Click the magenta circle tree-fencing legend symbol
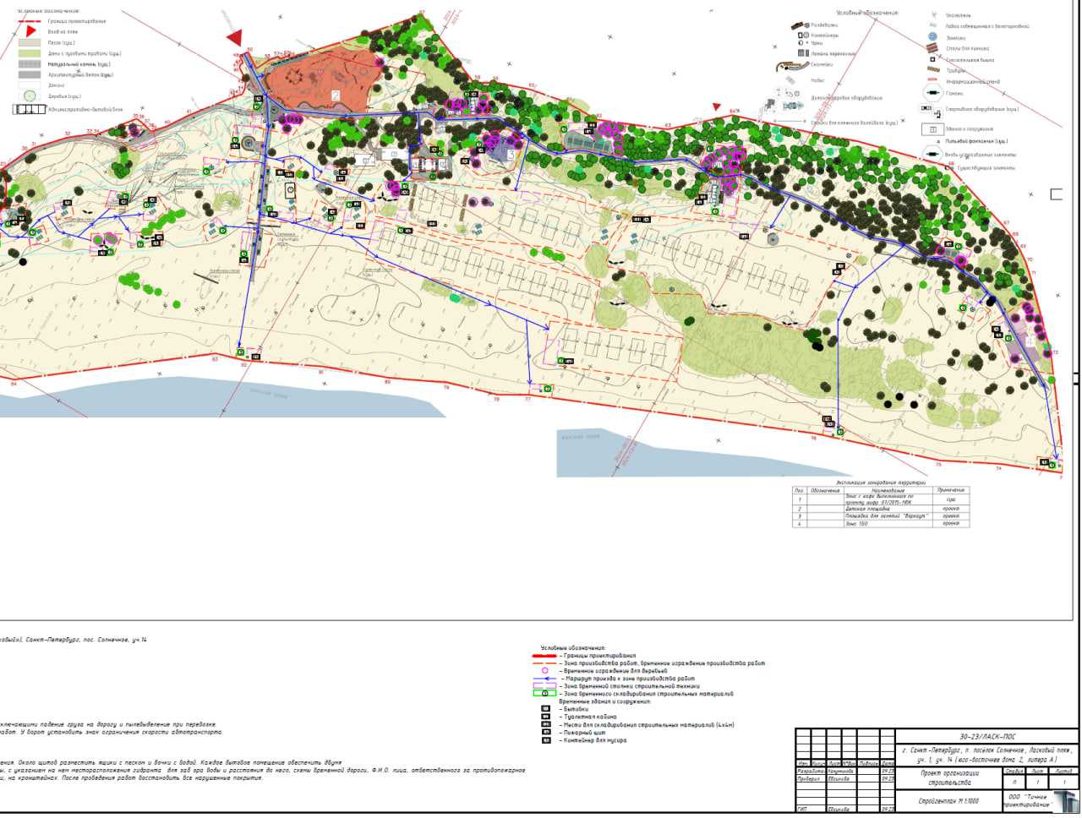1082x818 pixels. pyautogui.click(x=545, y=671)
